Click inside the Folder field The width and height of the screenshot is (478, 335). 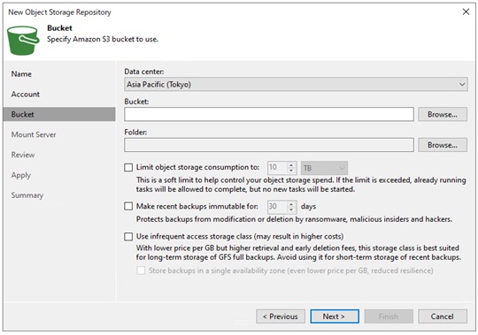coord(269,145)
